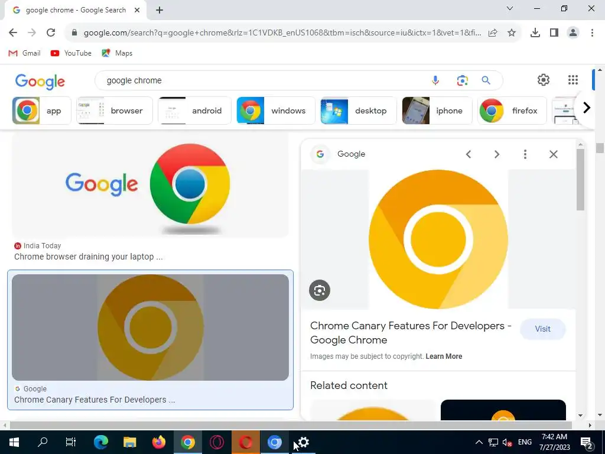Reload the page with the refresh icon
Screen dimensions: 605x454
51,33
